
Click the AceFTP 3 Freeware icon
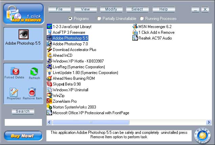point(49,32)
